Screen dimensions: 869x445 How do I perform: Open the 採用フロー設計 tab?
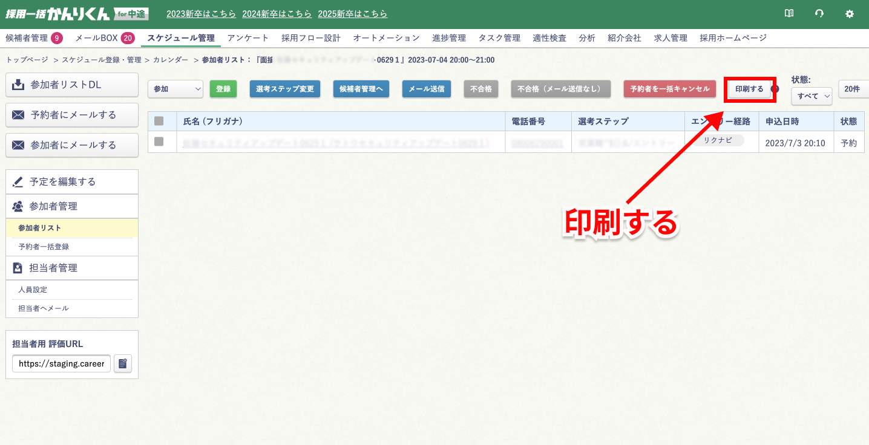click(311, 38)
